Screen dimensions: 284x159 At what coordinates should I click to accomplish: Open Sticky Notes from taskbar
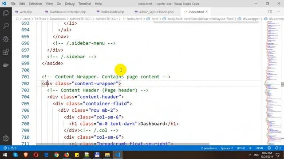(77, 155)
